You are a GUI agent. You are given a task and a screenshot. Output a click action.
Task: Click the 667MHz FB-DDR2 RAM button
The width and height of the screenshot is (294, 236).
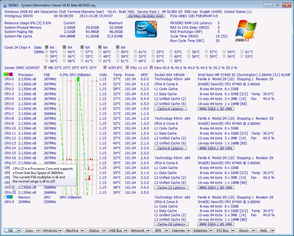point(146,16)
